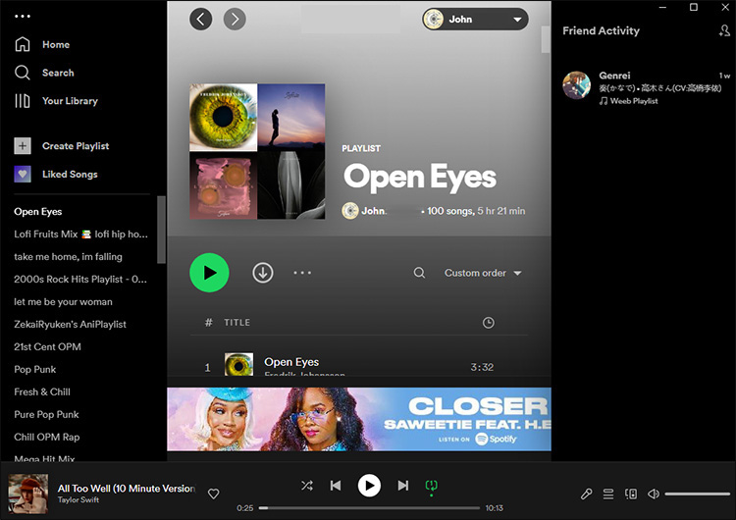Play the Open Eyes playlist with green button
The height and width of the screenshot is (520, 736).
[209, 273]
